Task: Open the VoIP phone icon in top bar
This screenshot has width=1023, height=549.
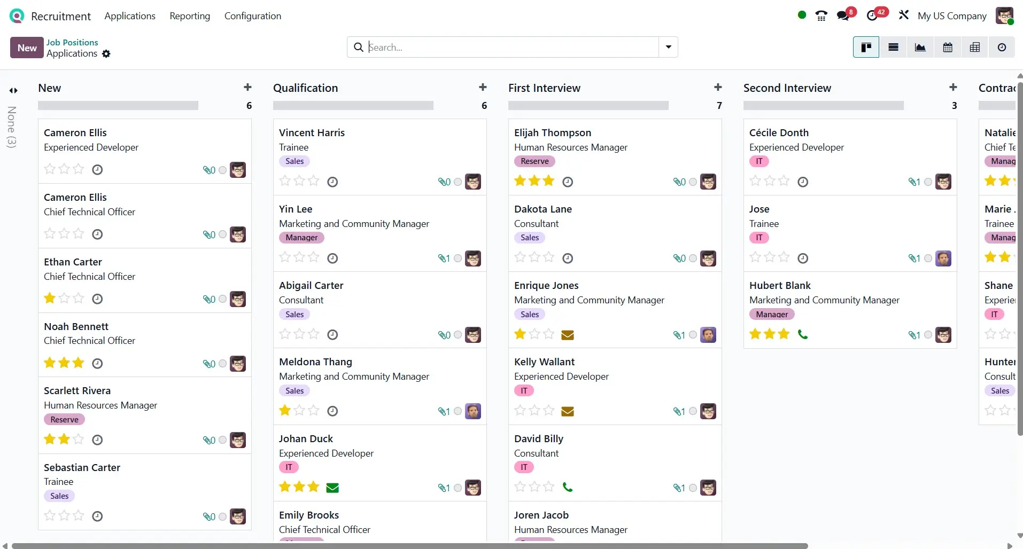Action: [821, 15]
